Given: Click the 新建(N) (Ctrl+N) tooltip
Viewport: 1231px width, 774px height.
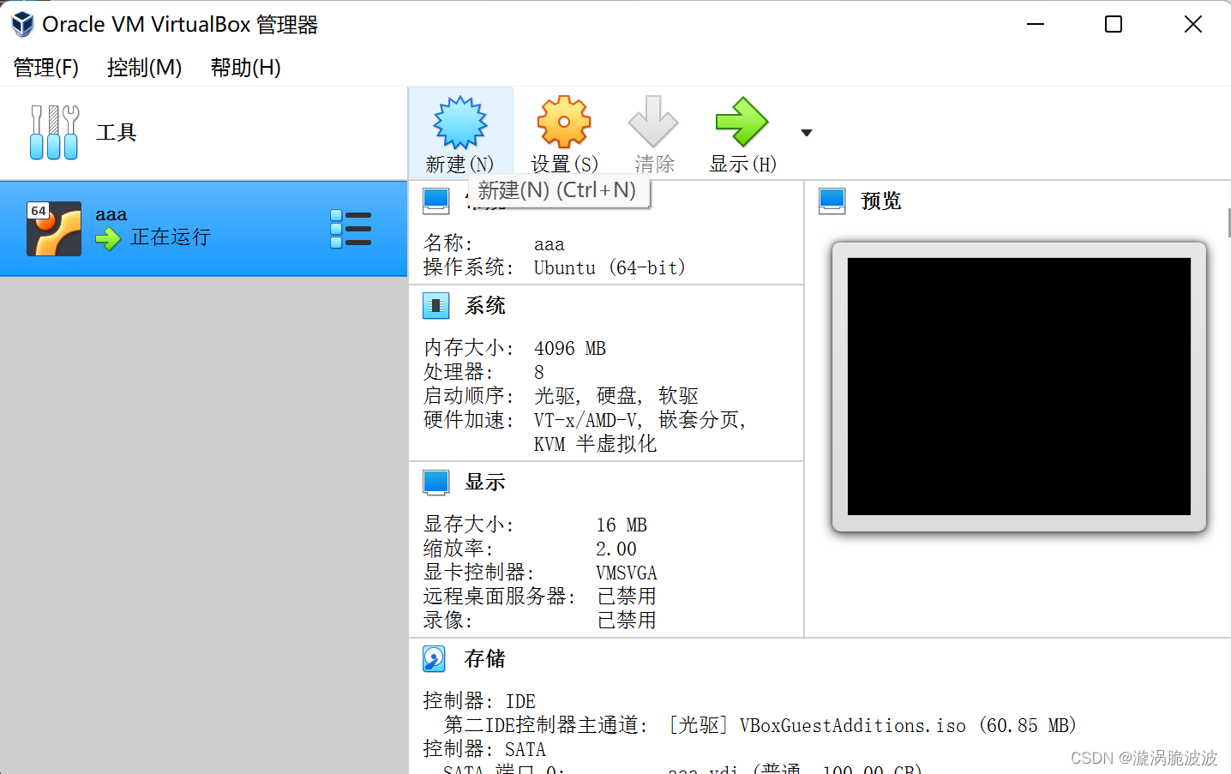Looking at the screenshot, I should (x=557, y=190).
